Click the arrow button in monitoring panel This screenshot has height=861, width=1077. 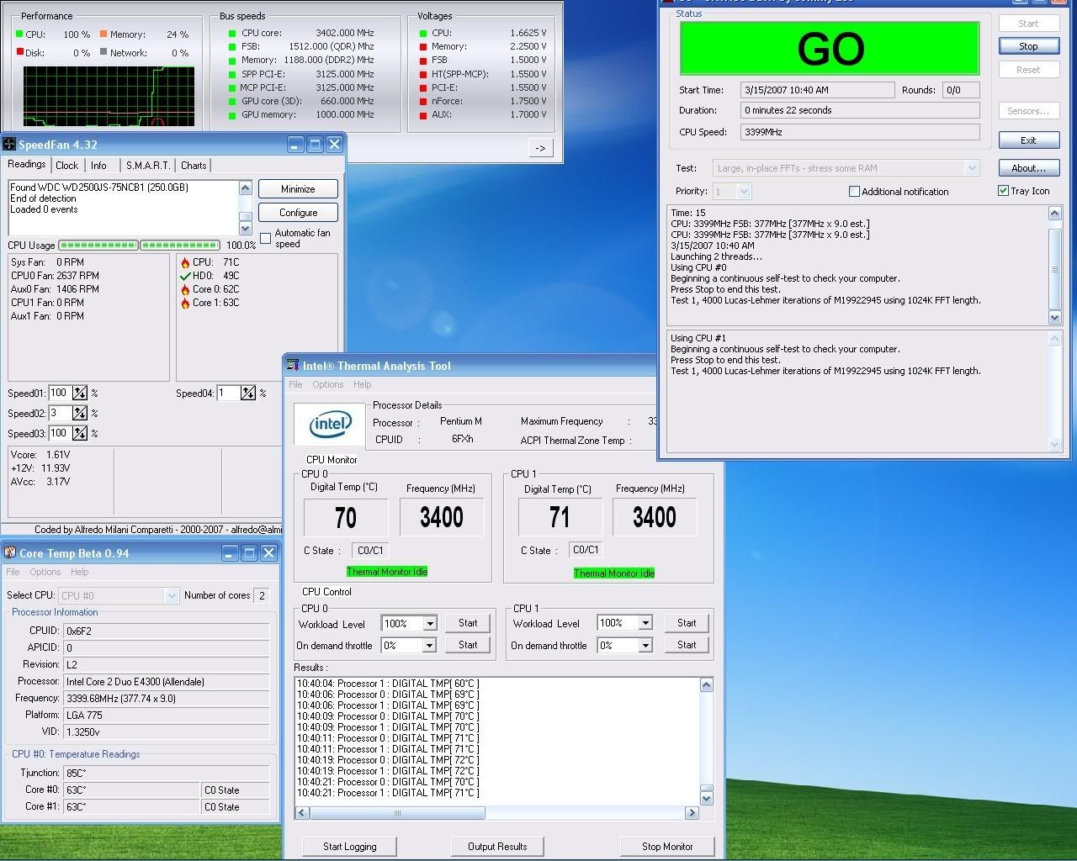coord(540,148)
